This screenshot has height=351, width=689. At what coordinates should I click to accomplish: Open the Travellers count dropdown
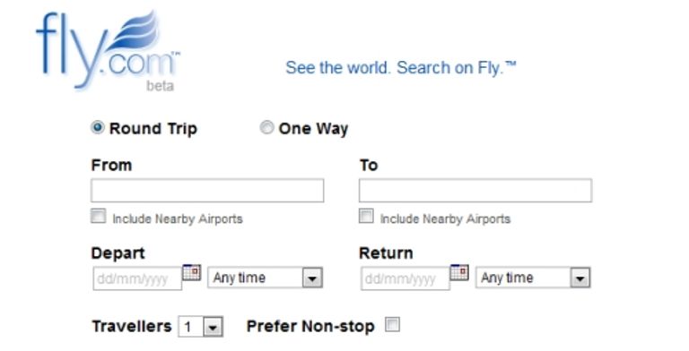200,327
